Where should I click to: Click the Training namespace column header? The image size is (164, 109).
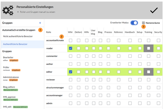(x=148, y=32)
